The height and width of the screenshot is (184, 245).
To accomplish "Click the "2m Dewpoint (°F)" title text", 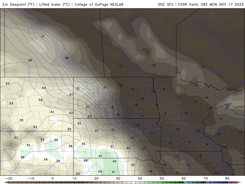I will point(18,4).
